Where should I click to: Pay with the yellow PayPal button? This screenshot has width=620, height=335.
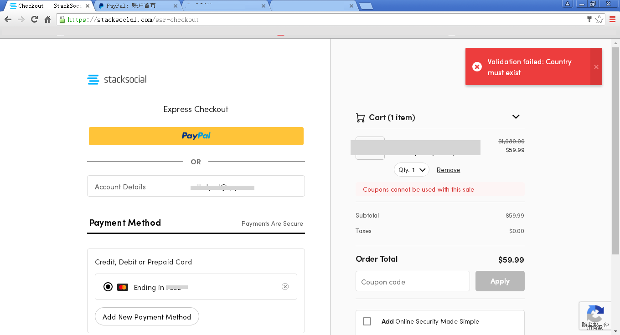click(x=196, y=136)
